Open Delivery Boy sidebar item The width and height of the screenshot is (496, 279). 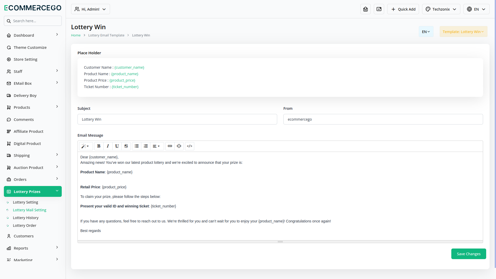tap(33, 95)
